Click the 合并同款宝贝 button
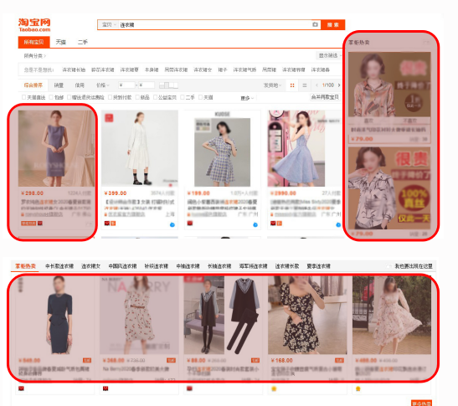 point(325,97)
